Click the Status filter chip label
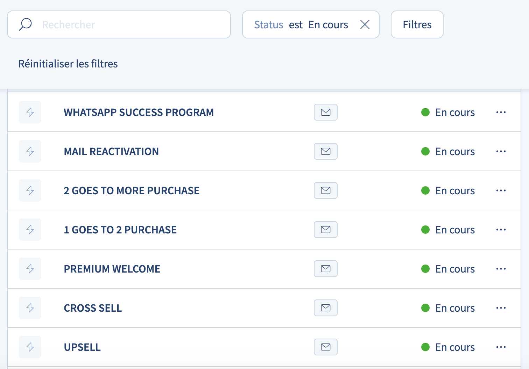 pyautogui.click(x=268, y=24)
